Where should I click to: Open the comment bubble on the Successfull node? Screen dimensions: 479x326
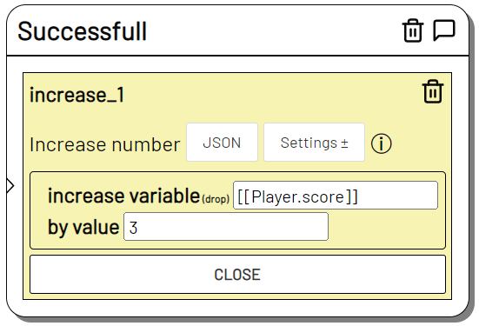(444, 30)
